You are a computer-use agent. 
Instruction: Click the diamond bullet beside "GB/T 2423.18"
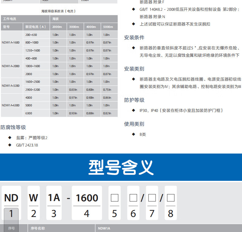click(9, 145)
